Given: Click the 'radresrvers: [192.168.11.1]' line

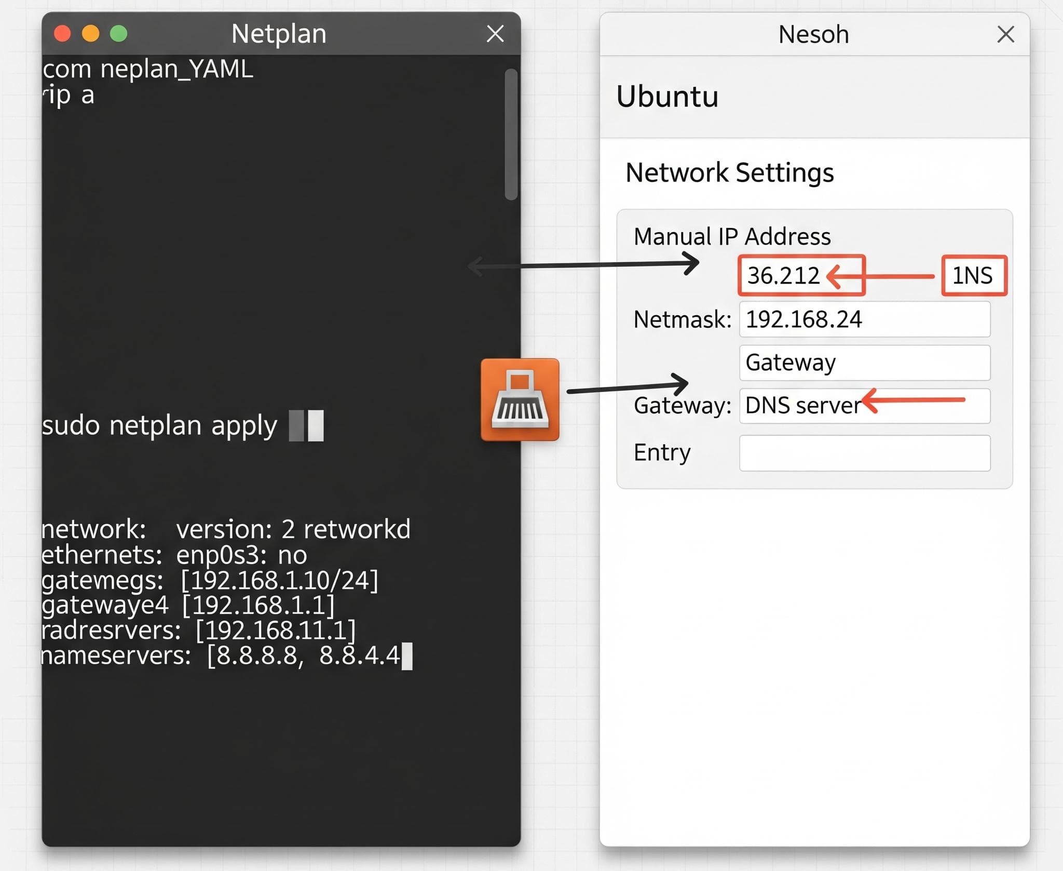Looking at the screenshot, I should pyautogui.click(x=198, y=631).
